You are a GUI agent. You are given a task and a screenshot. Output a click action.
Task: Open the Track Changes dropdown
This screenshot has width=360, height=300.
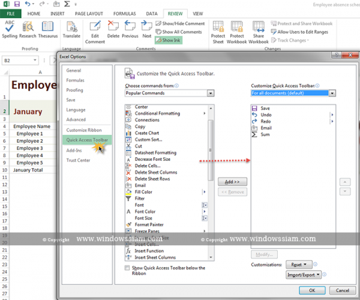tap(290, 40)
